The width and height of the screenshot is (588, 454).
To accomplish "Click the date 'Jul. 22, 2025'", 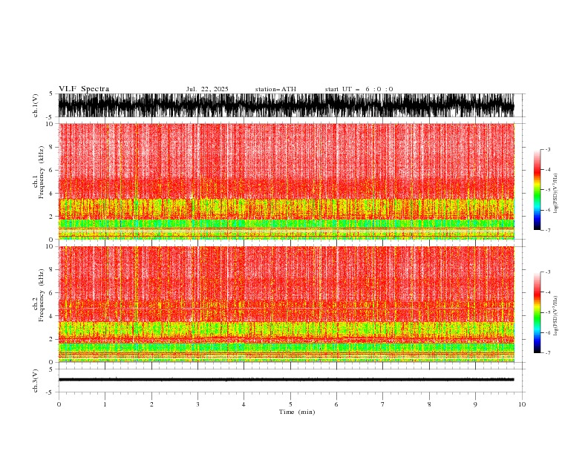I will pos(207,89).
